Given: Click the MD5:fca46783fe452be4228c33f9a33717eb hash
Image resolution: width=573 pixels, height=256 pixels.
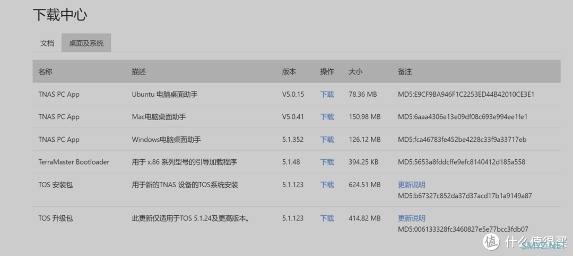Looking at the screenshot, I should point(462,140).
